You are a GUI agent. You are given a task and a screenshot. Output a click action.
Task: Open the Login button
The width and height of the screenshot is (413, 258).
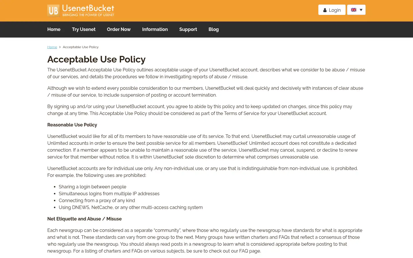[x=332, y=10]
